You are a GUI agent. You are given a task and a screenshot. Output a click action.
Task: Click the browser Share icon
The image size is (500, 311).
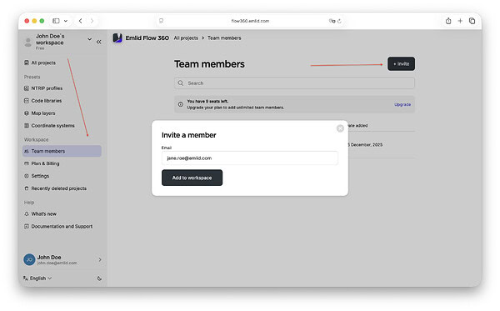[x=448, y=21]
